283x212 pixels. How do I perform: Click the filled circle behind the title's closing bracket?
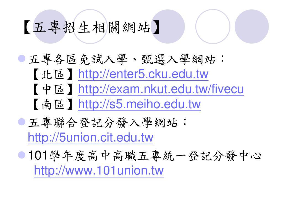pyautogui.click(x=168, y=26)
